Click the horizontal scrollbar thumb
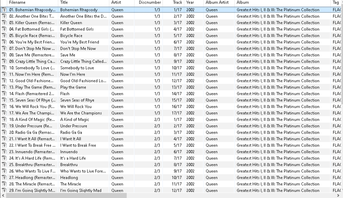This screenshot has width=343, height=198. (66, 195)
